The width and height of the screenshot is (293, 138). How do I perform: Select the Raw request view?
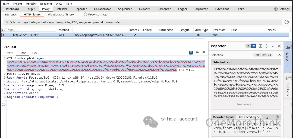pyautogui.click(x=23, y=53)
